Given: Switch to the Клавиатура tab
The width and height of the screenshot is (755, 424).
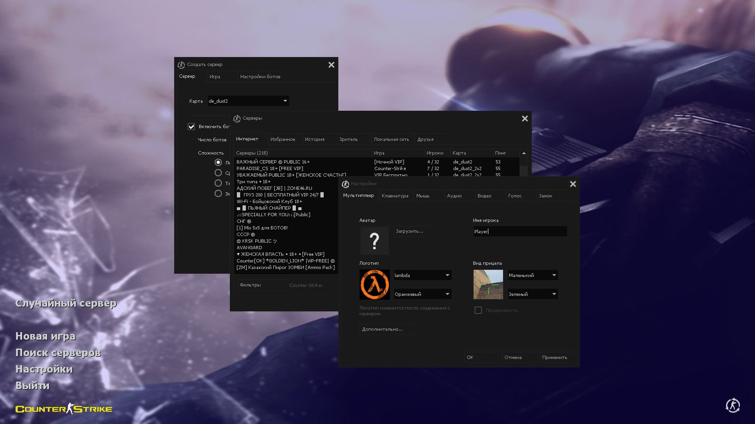Looking at the screenshot, I should pyautogui.click(x=395, y=196).
